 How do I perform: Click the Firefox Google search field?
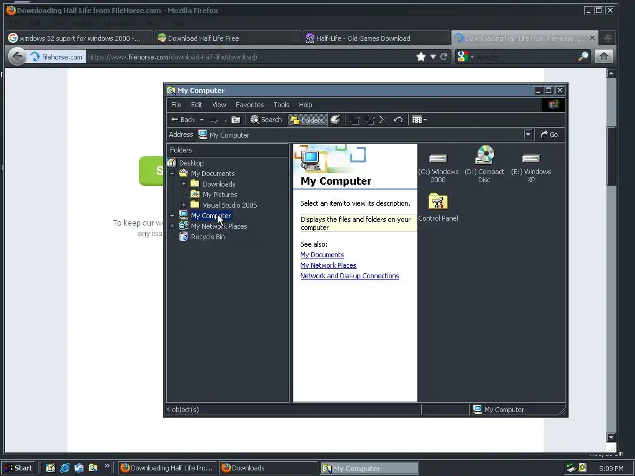coord(526,57)
